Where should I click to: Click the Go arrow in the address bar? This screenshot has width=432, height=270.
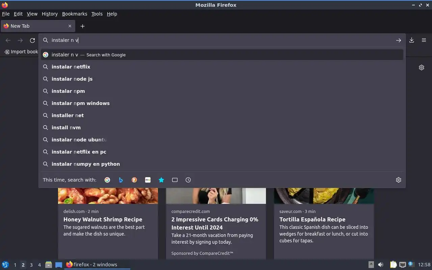[x=399, y=40]
